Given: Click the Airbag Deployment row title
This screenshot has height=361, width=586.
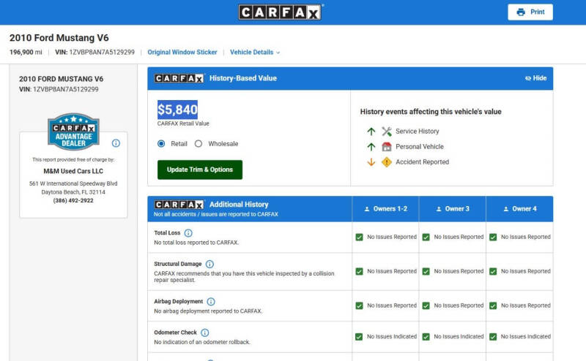Looking at the screenshot, I should tap(178, 301).
